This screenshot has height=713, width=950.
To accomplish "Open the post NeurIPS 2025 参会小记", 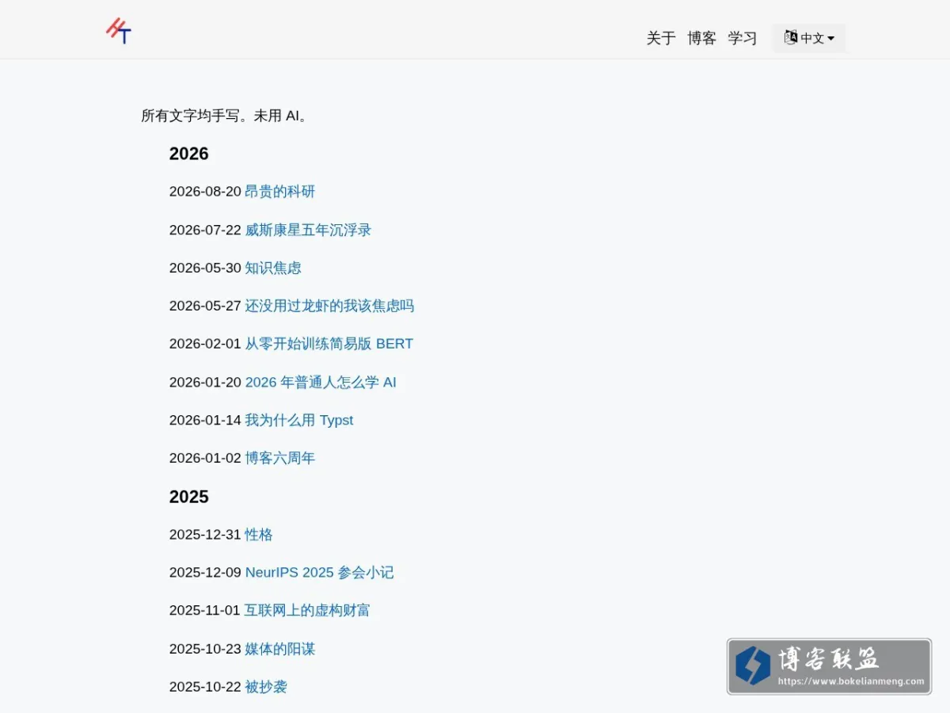I will 319,573.
